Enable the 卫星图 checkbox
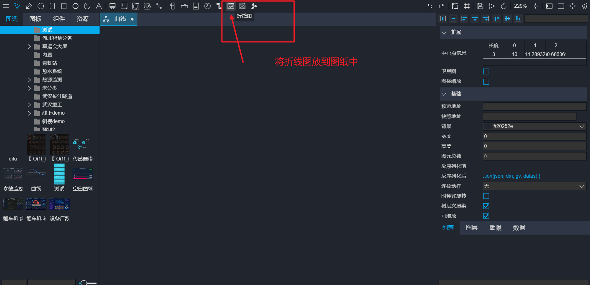 pyautogui.click(x=486, y=71)
